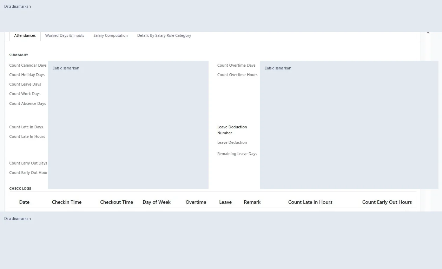Sort by Count Late In Hours column header
Screen dimensions: 442x269
[310, 202]
